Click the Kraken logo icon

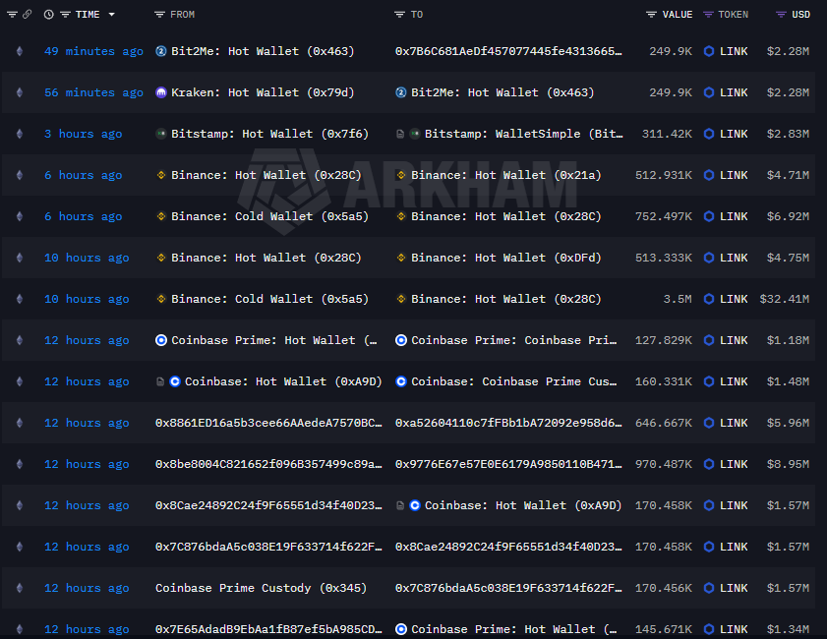(x=161, y=92)
